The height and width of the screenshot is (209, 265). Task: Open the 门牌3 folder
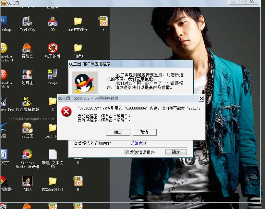point(78,48)
